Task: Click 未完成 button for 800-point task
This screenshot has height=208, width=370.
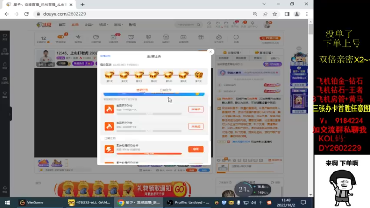Action: click(196, 127)
